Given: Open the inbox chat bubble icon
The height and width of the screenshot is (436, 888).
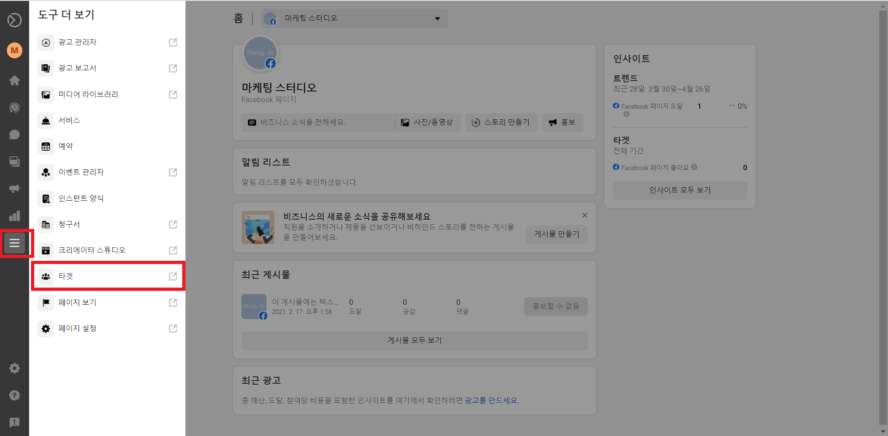Looking at the screenshot, I should pos(14,135).
